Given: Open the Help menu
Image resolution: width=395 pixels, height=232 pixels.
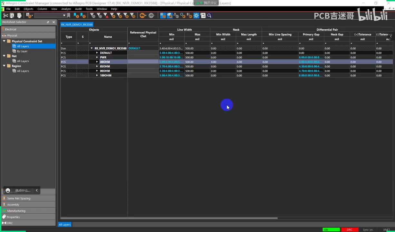Looking at the screenshot, I should click(114, 9).
